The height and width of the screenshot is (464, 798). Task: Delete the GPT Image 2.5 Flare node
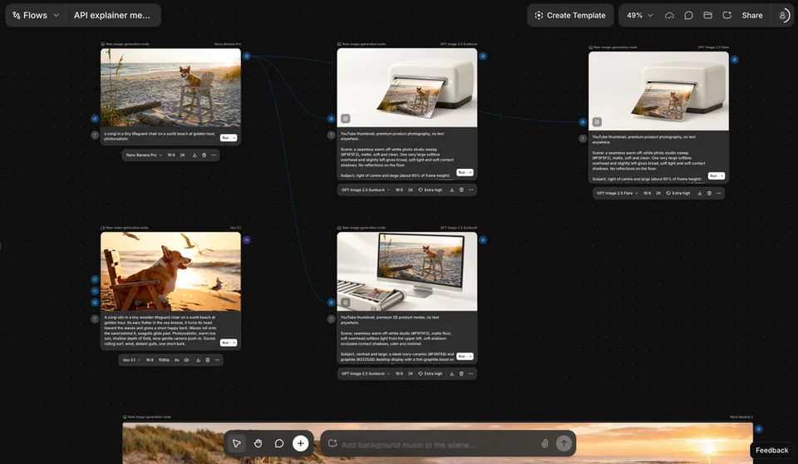709,194
